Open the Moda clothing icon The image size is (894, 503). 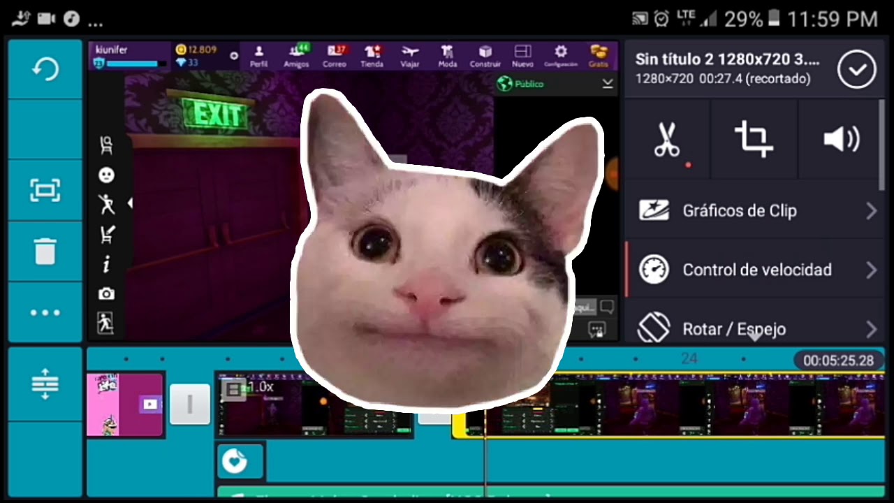(x=448, y=56)
